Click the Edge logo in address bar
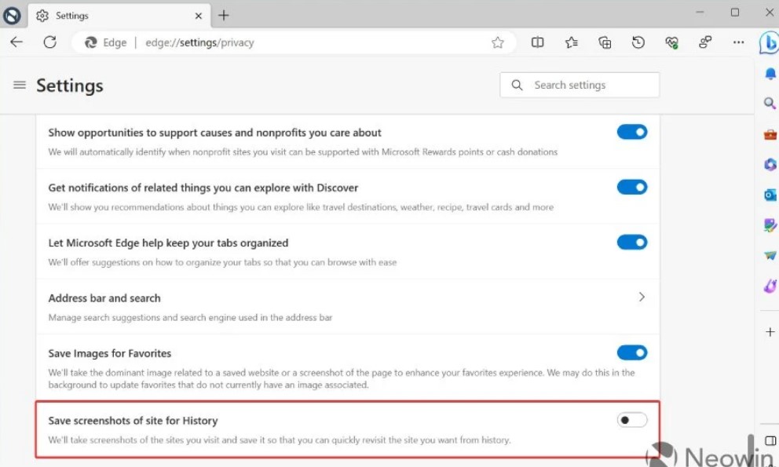This screenshot has height=467, width=779. pyautogui.click(x=91, y=42)
